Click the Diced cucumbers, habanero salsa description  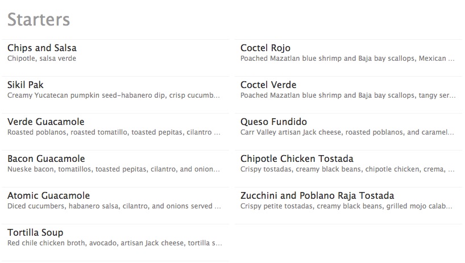click(x=114, y=206)
